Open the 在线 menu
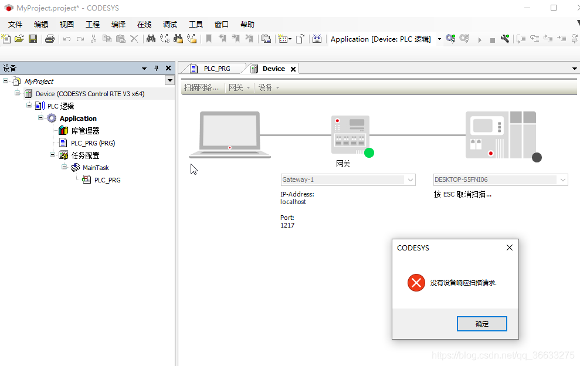Viewport: 580px width, 366px height. (x=144, y=25)
